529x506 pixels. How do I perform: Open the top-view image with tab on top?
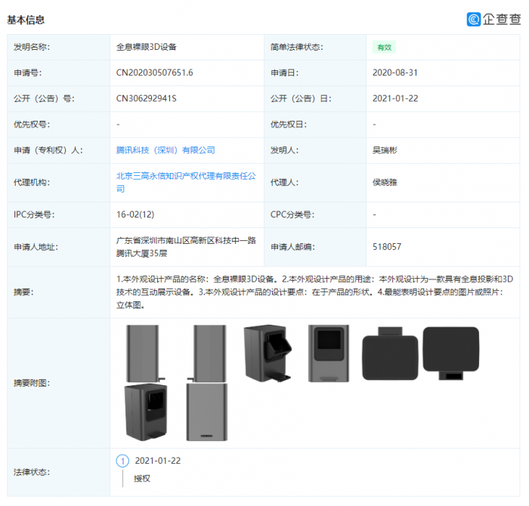[390, 353]
